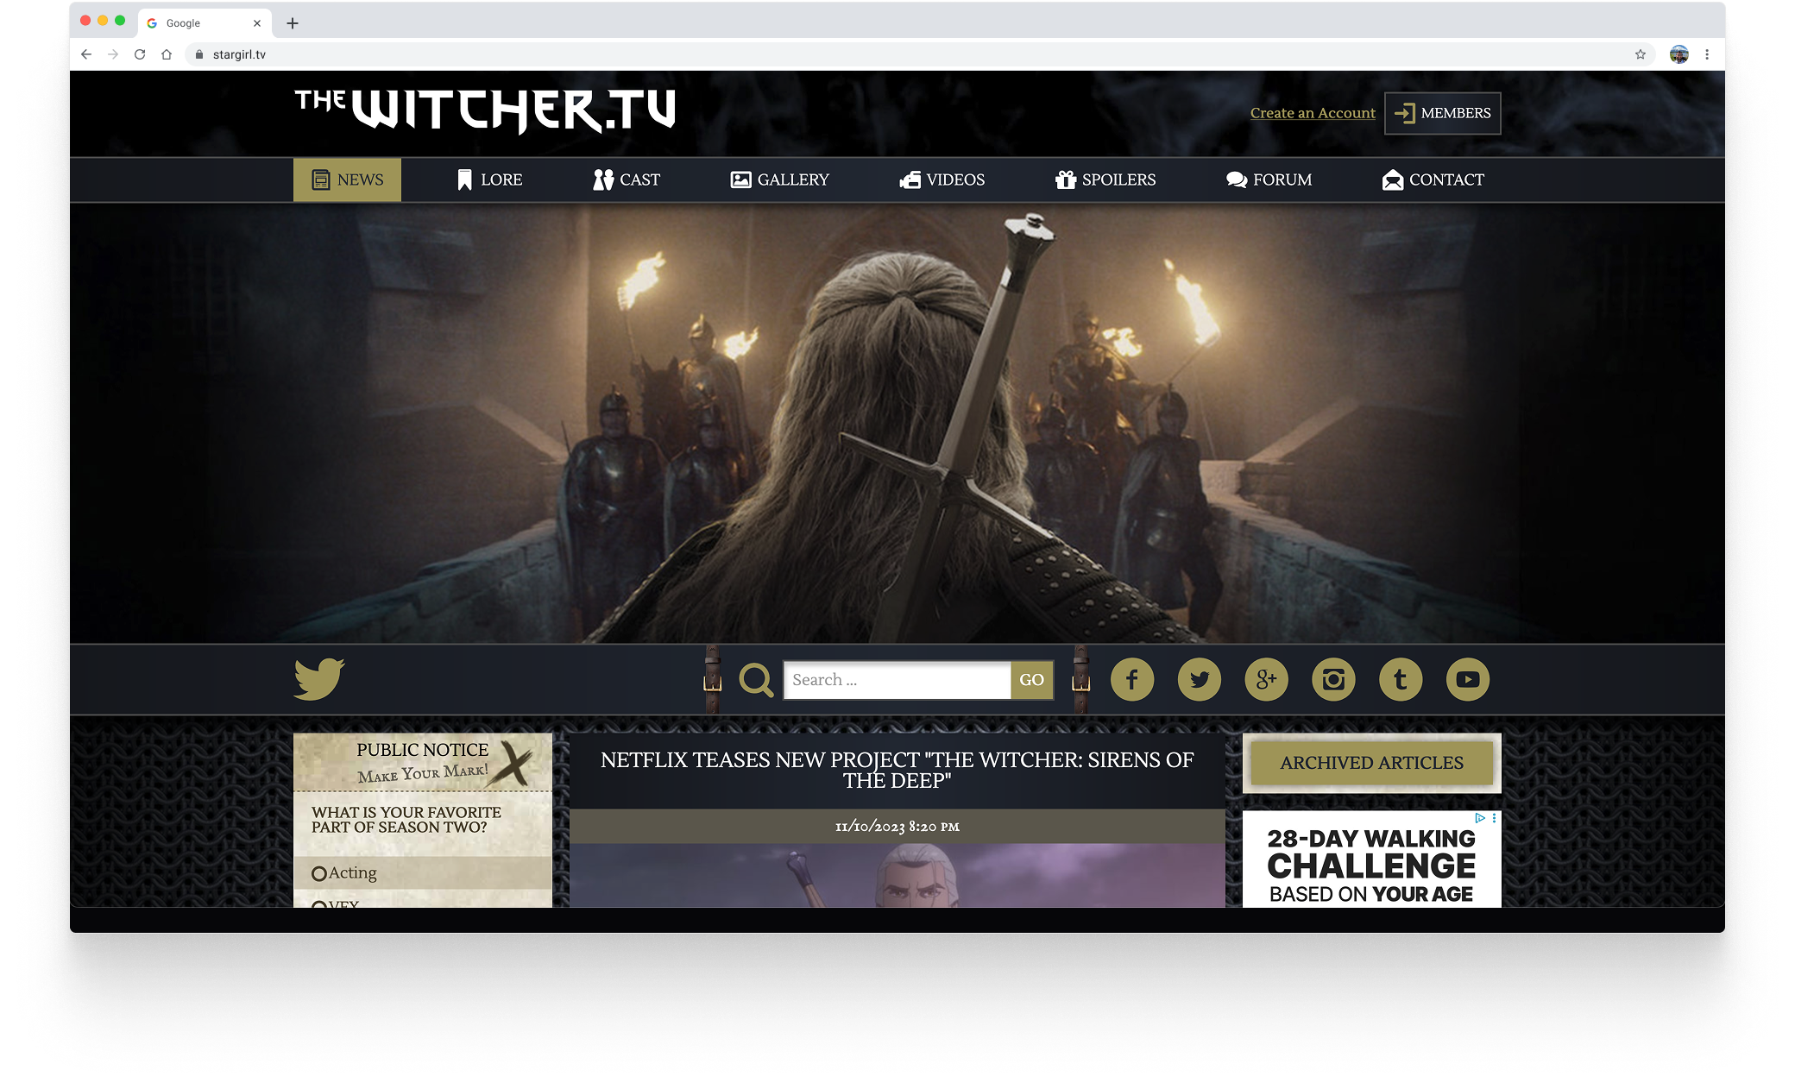1795x1089 pixels.
Task: Open Archived Articles
Action: (x=1371, y=763)
